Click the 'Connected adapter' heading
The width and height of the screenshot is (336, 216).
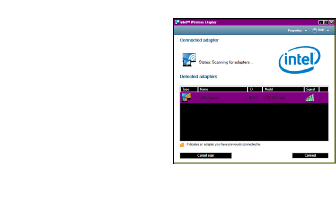click(x=199, y=40)
